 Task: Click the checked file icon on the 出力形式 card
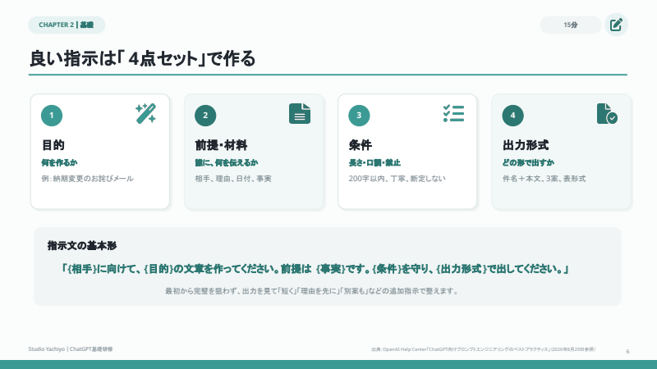tap(607, 113)
